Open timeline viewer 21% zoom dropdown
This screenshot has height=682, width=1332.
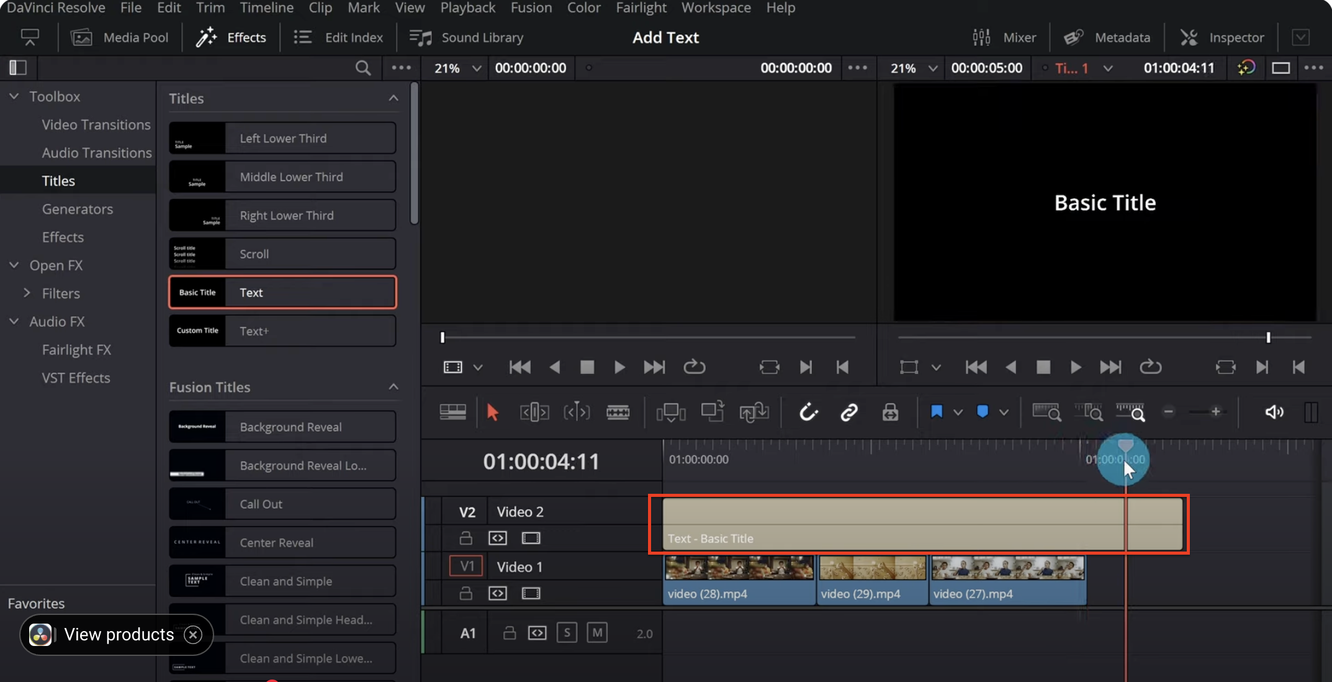[x=933, y=68]
